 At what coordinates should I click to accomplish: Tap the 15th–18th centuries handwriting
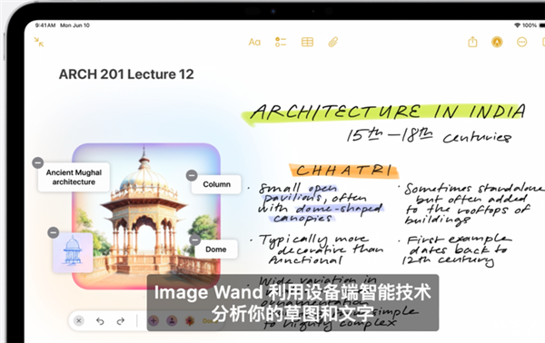tap(429, 136)
